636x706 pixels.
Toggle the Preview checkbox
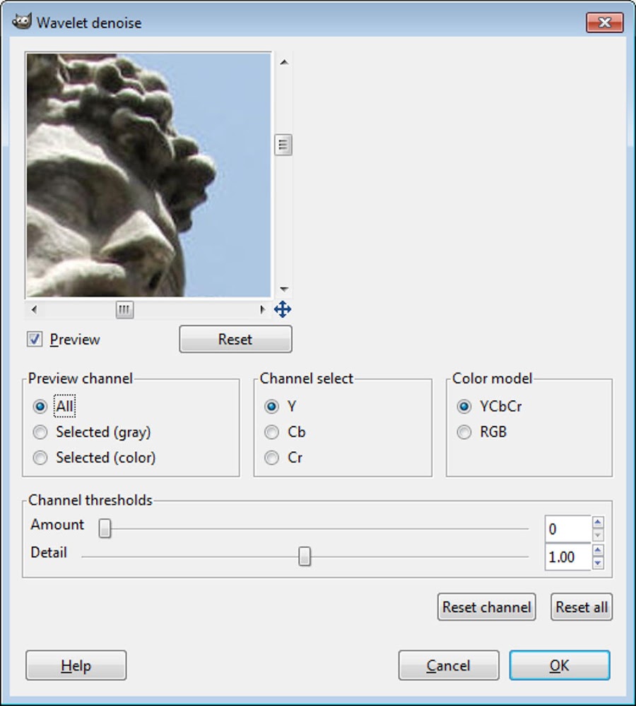(x=34, y=339)
